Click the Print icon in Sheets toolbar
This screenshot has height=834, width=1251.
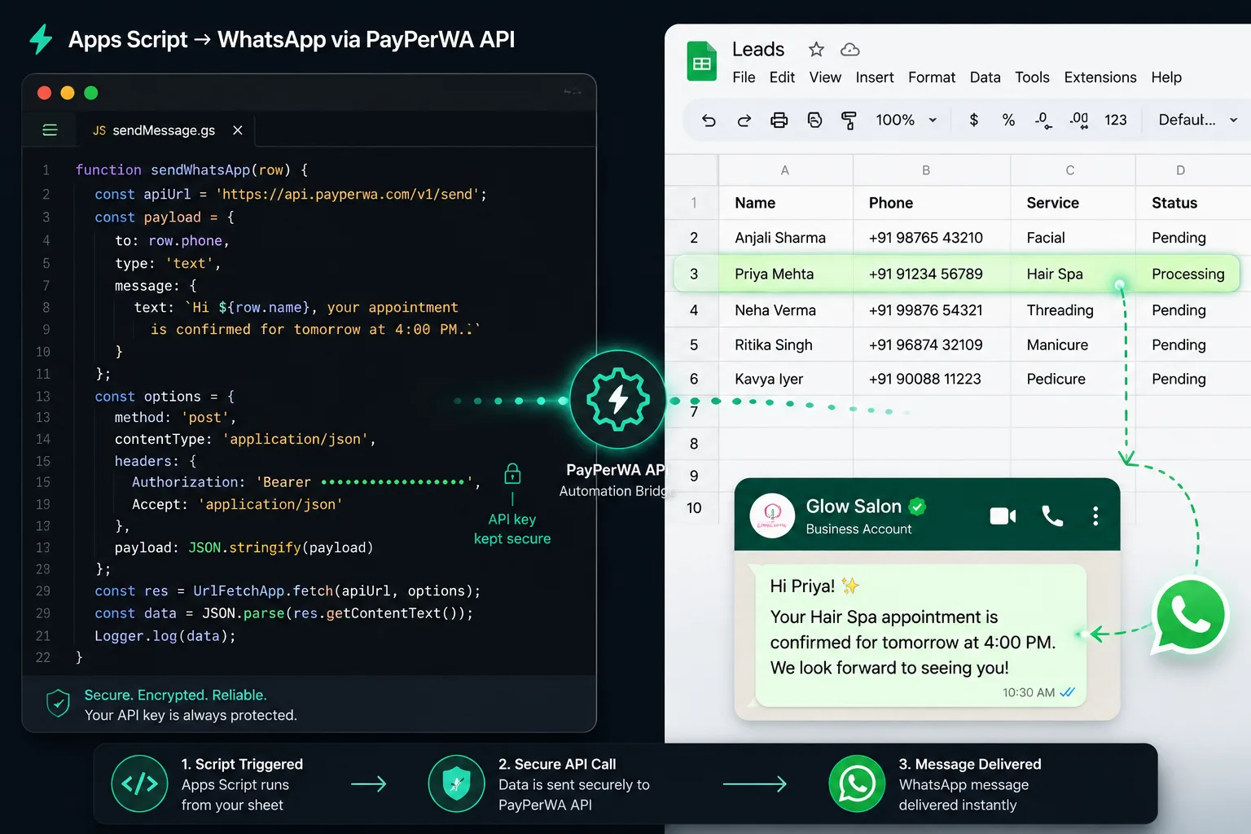click(x=779, y=121)
